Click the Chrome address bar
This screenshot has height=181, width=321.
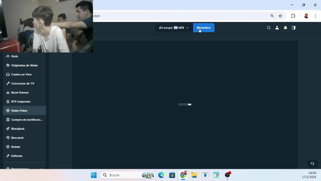coord(181,16)
